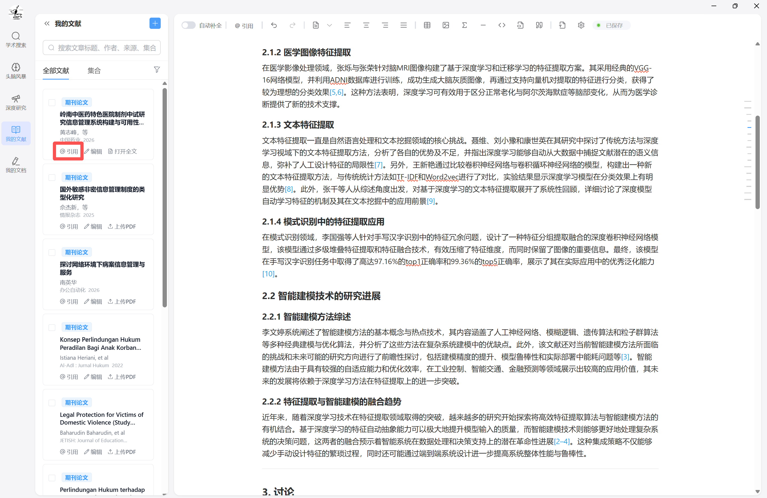Click the filter funnel icon
This screenshot has width=767, height=498.
(157, 70)
